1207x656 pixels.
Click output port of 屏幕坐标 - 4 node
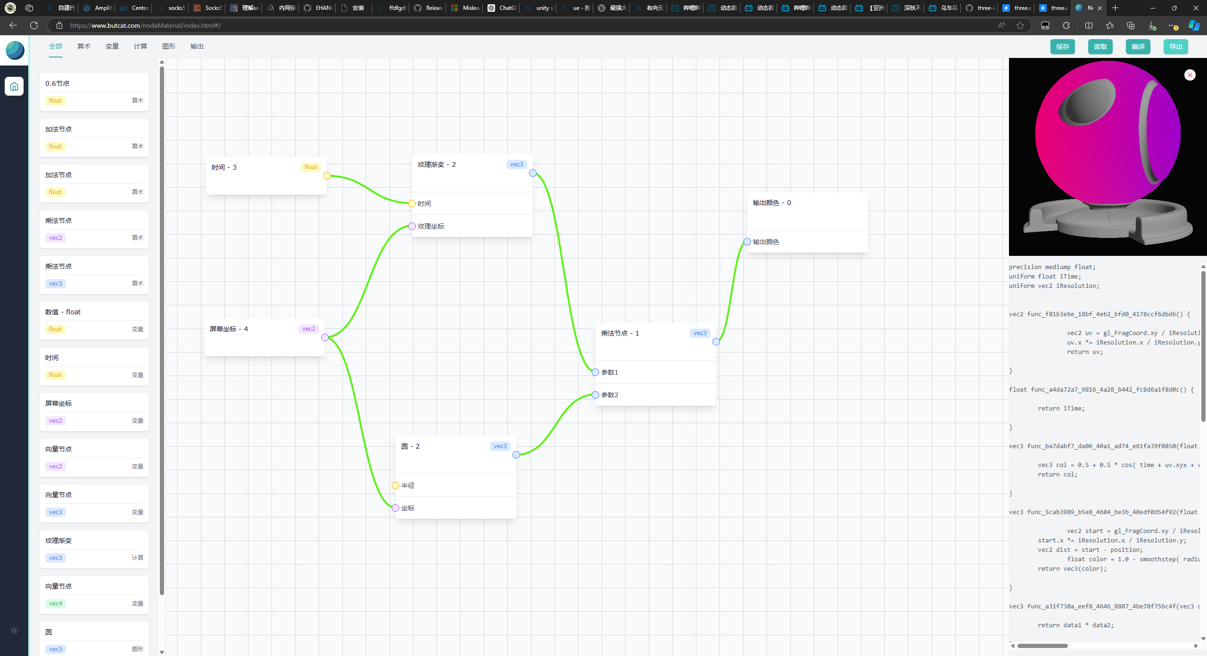click(325, 337)
